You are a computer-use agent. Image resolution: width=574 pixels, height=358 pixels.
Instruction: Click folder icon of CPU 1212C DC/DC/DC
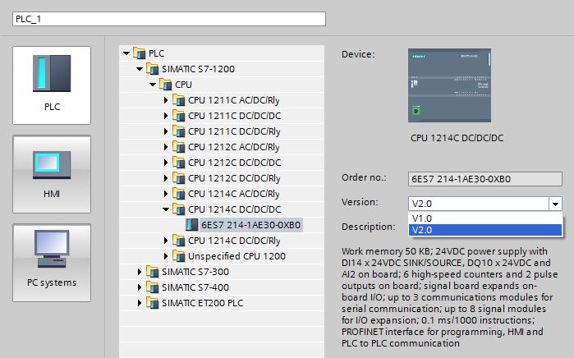click(x=179, y=163)
